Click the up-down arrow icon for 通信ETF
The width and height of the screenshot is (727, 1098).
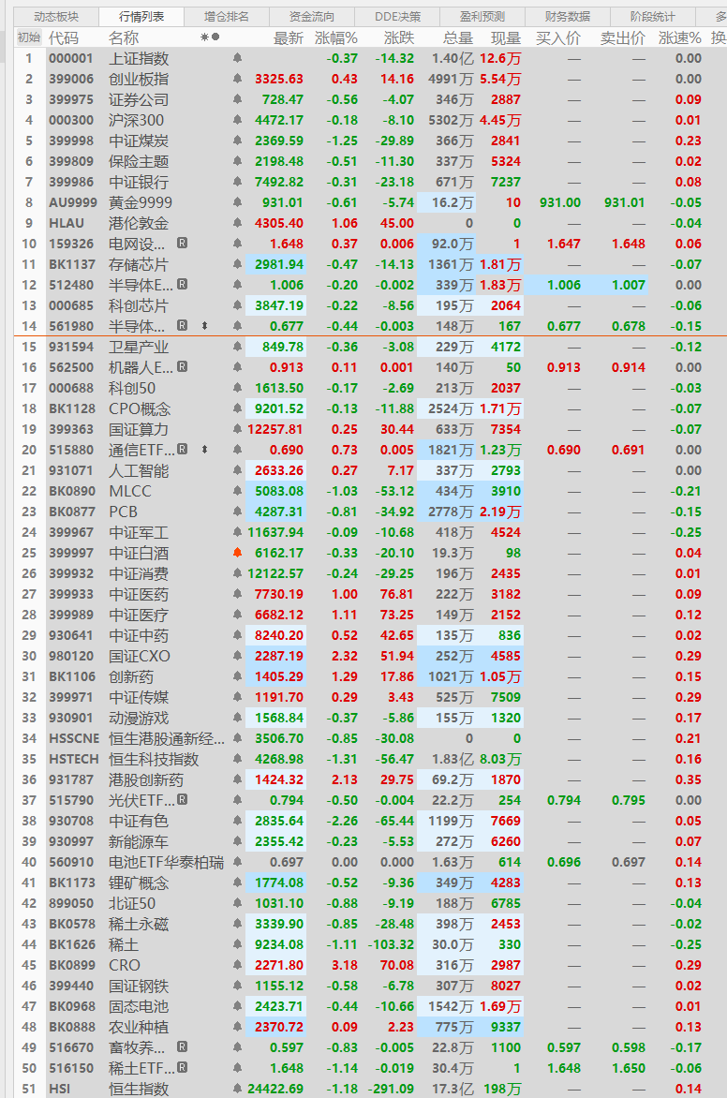click(204, 449)
